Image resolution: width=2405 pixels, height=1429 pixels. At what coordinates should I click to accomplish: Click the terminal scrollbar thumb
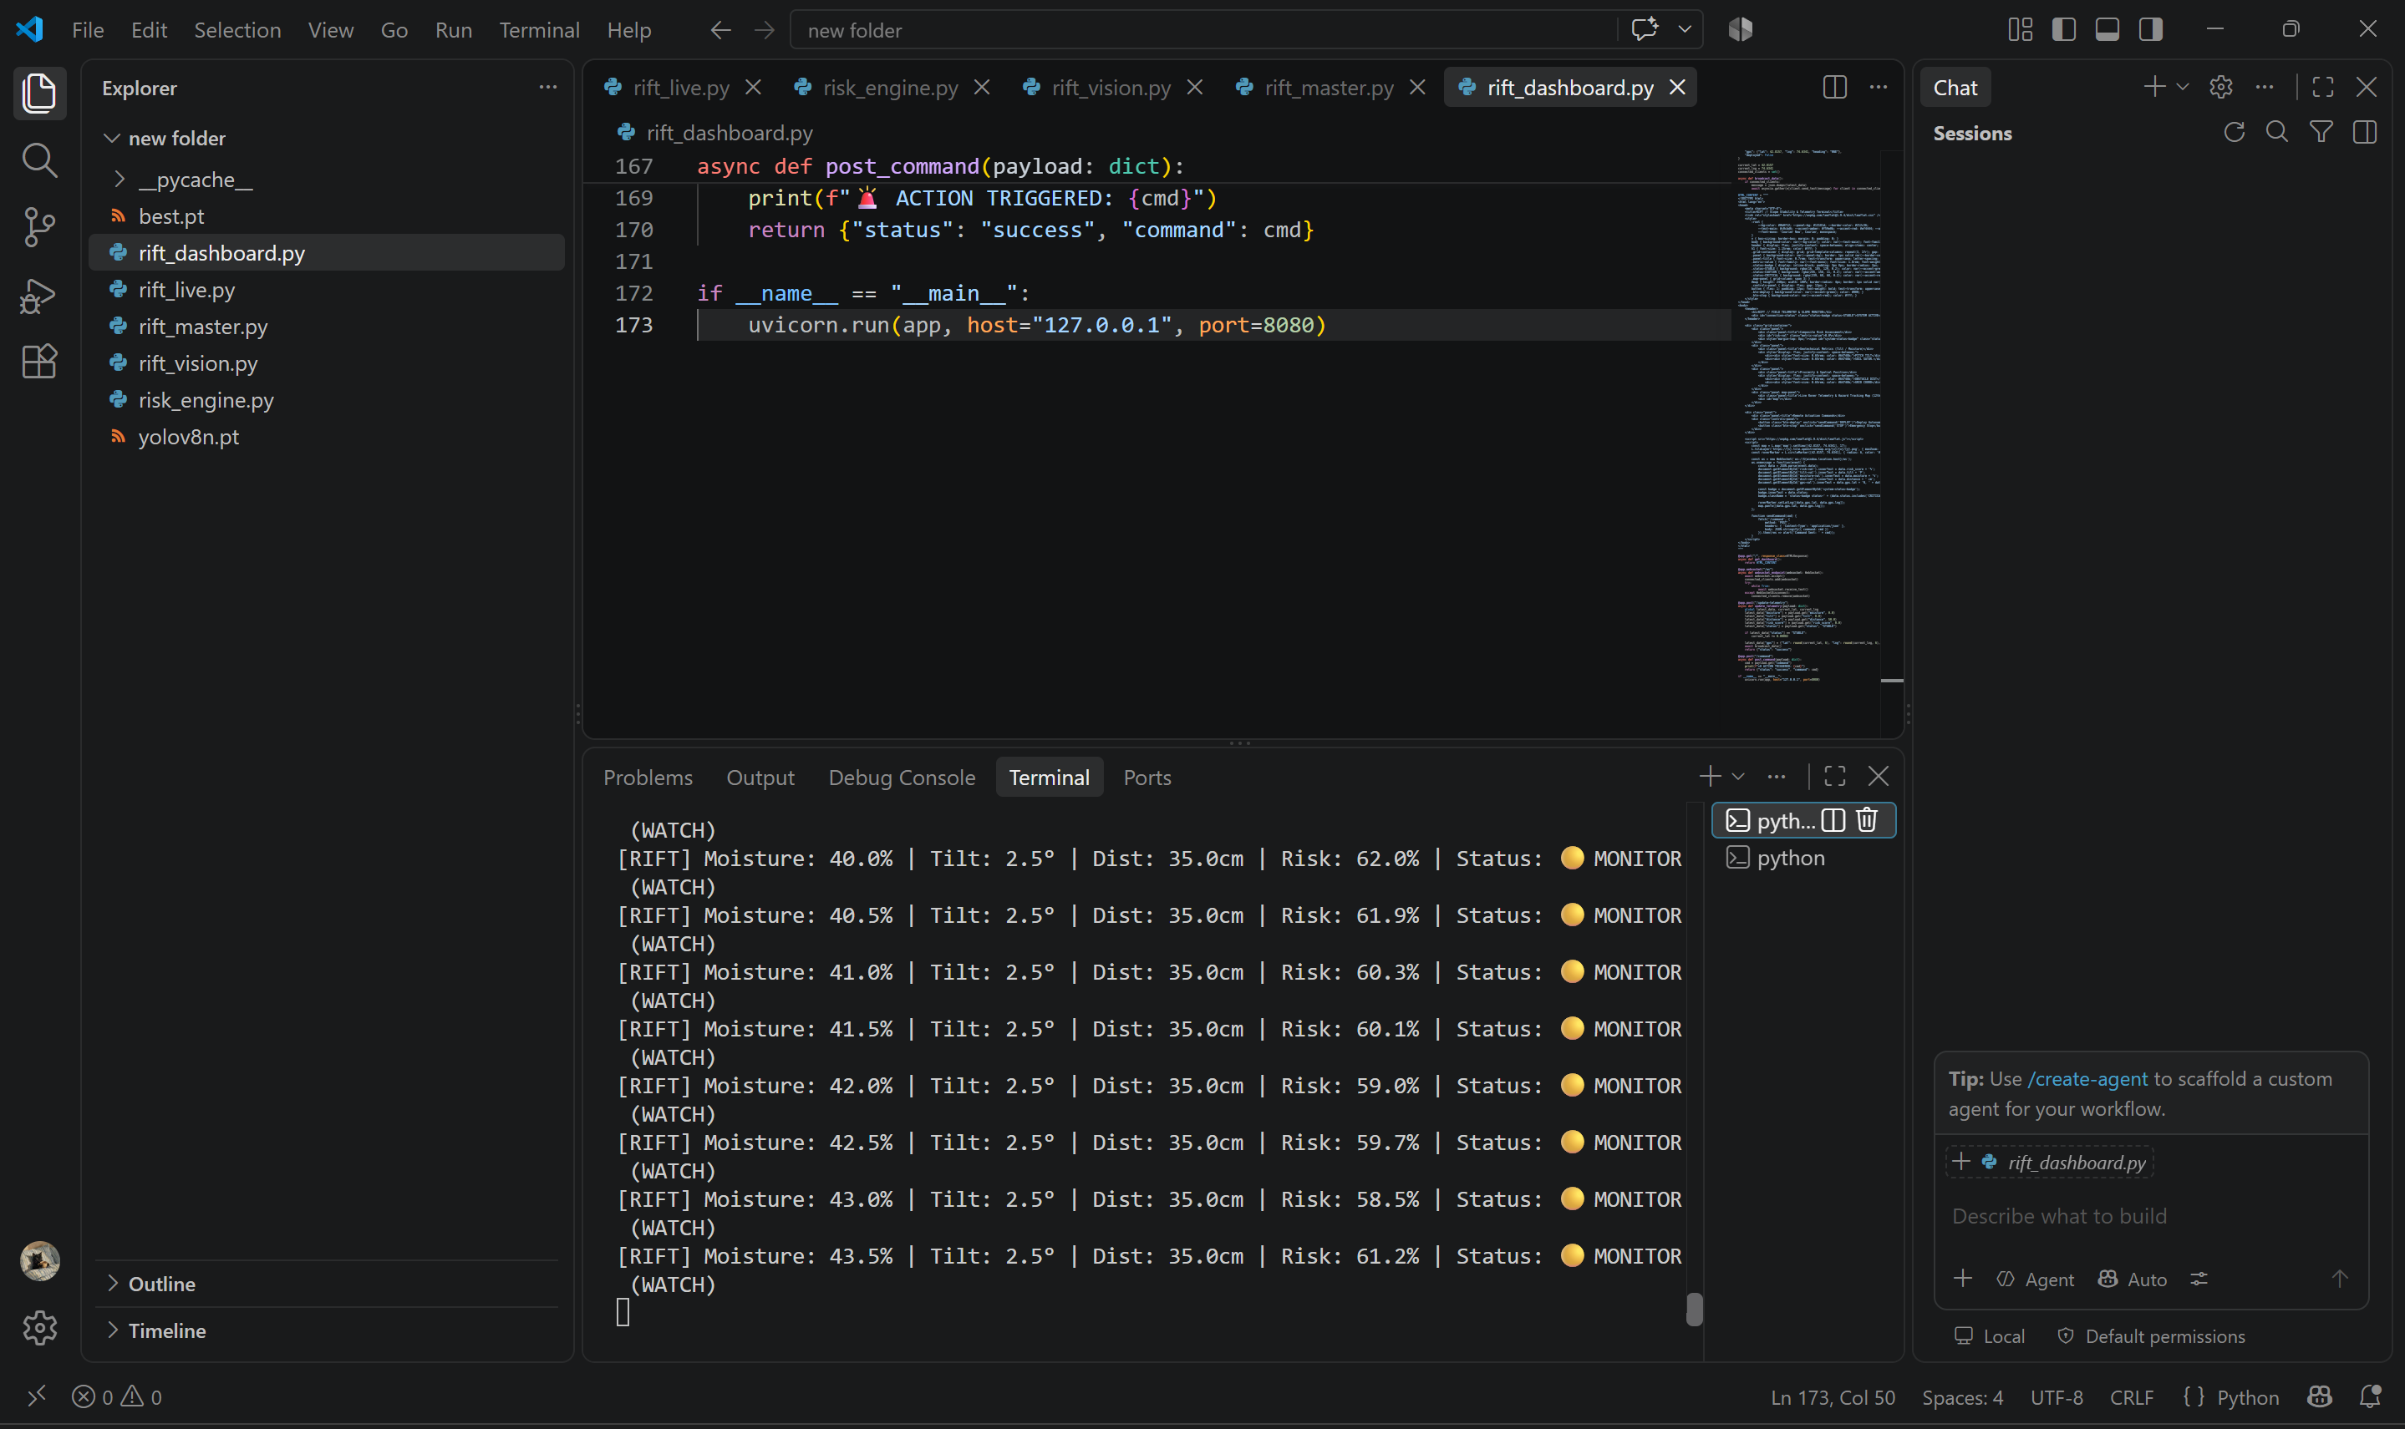(1694, 1309)
